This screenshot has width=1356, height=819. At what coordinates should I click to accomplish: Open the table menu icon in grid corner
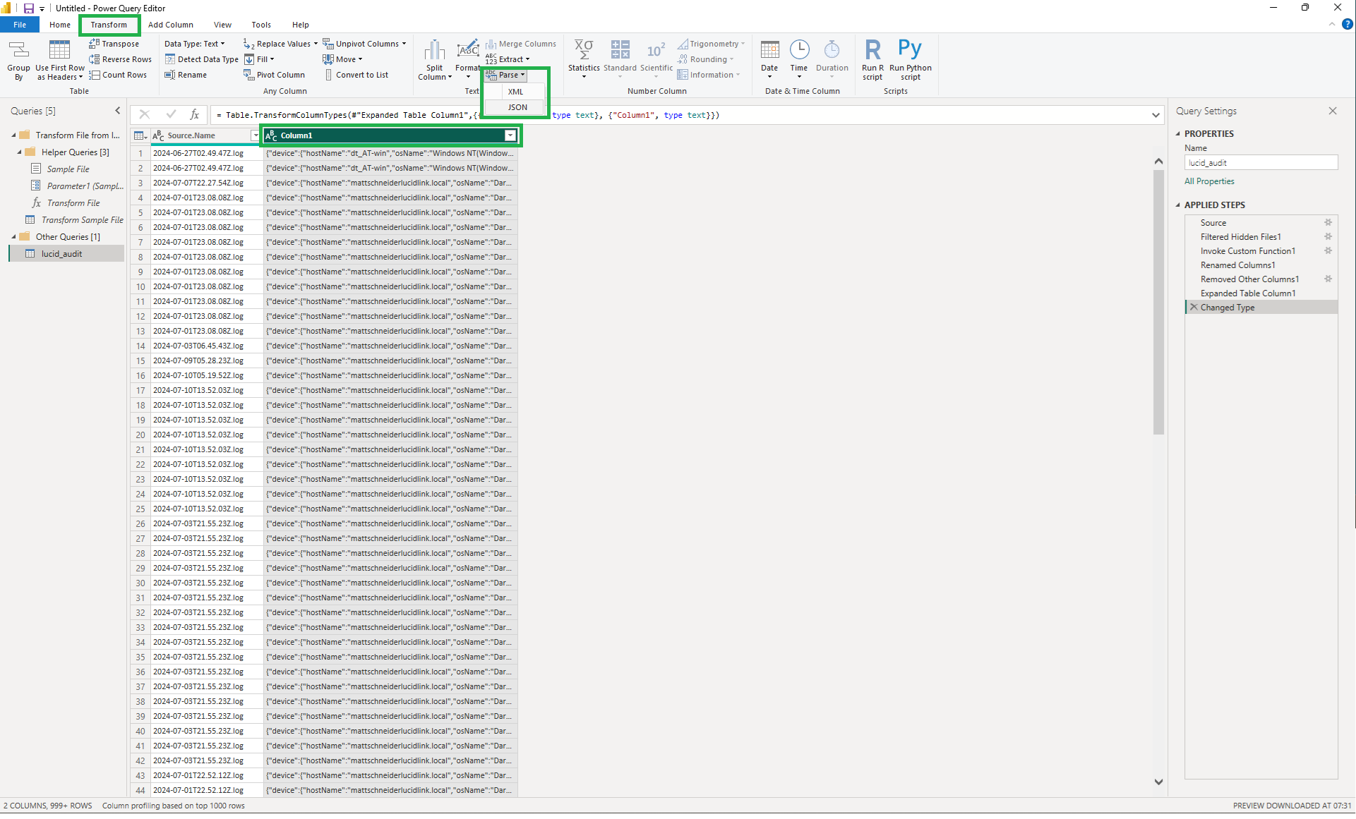140,135
